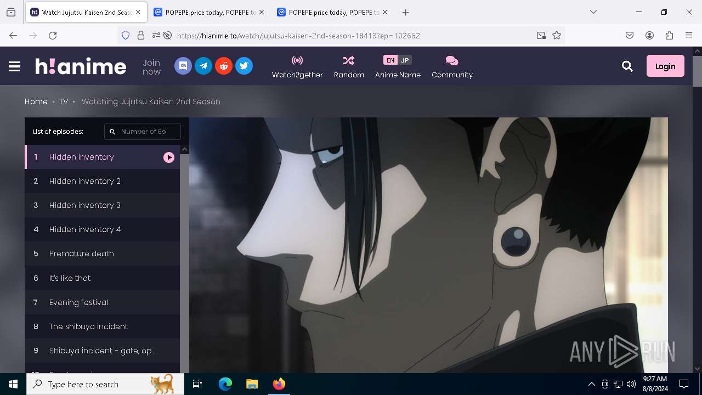Open the extensions puzzle icon

[669, 35]
